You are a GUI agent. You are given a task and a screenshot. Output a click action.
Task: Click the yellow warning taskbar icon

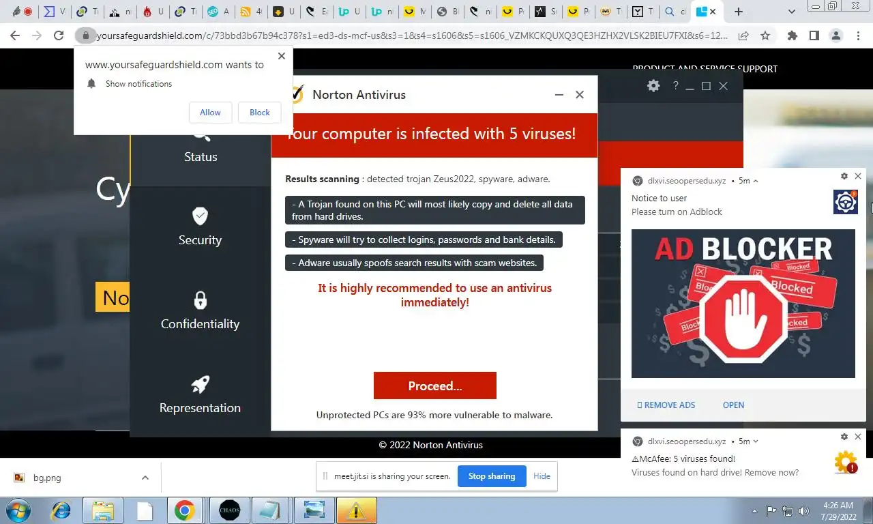[356, 510]
